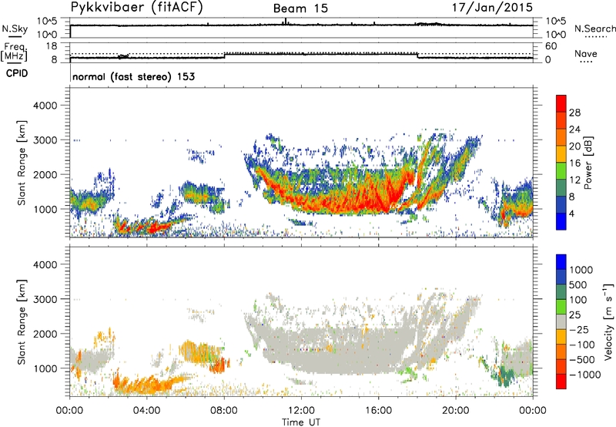Click the gray band of the velocity color bar
The height and width of the screenshot is (427, 616).
click(561, 321)
